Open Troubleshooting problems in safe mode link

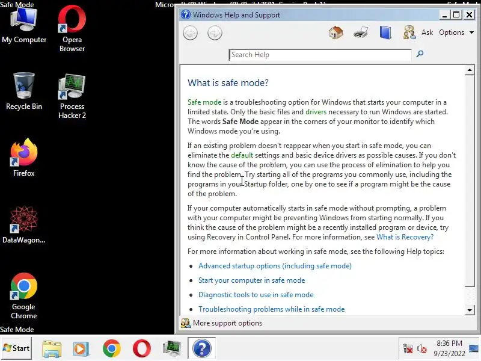[272, 309]
